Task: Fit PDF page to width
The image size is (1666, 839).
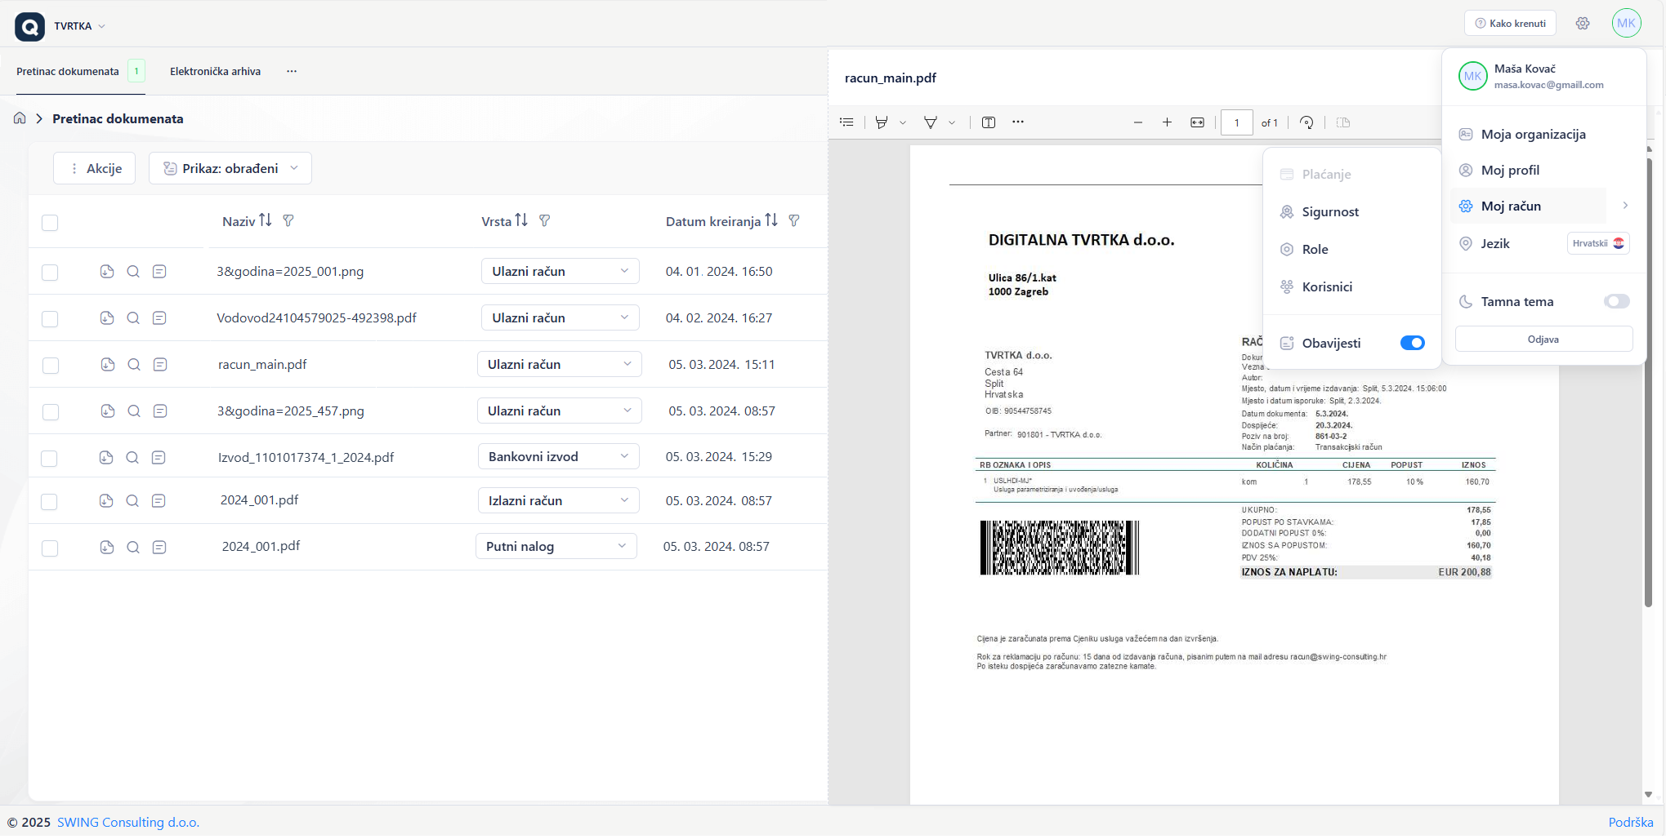Action: (x=1197, y=122)
